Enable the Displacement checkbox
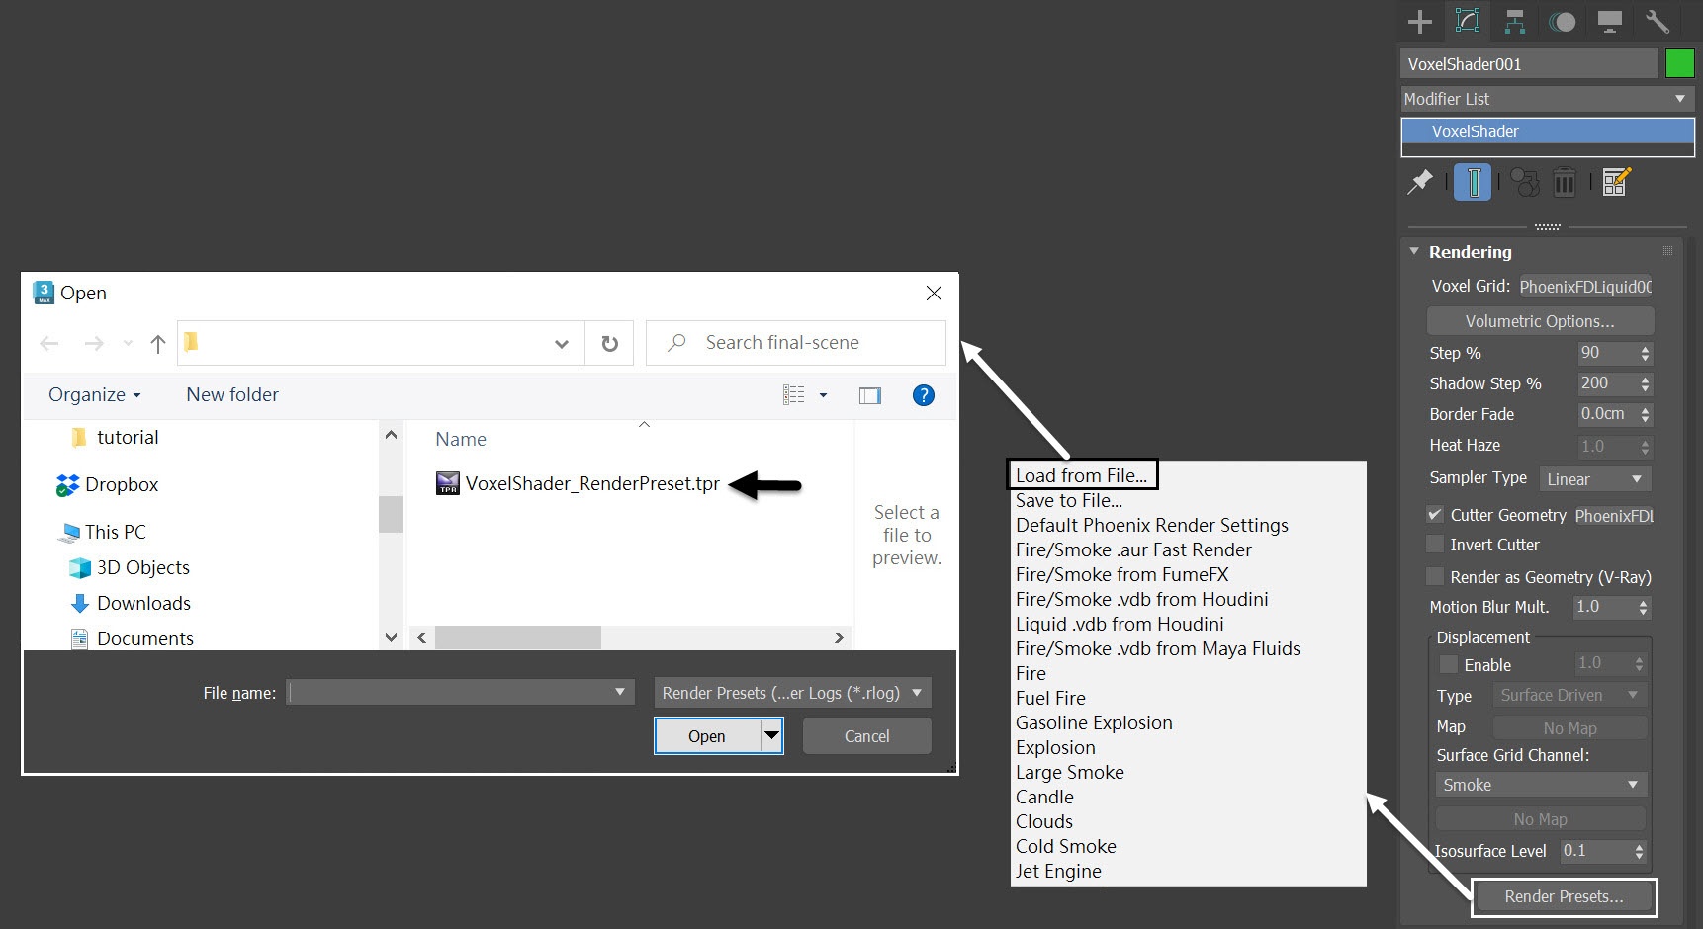 click(1449, 664)
